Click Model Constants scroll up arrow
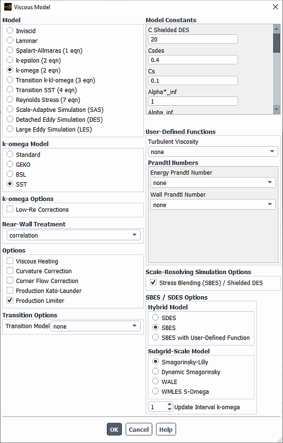 point(276,28)
